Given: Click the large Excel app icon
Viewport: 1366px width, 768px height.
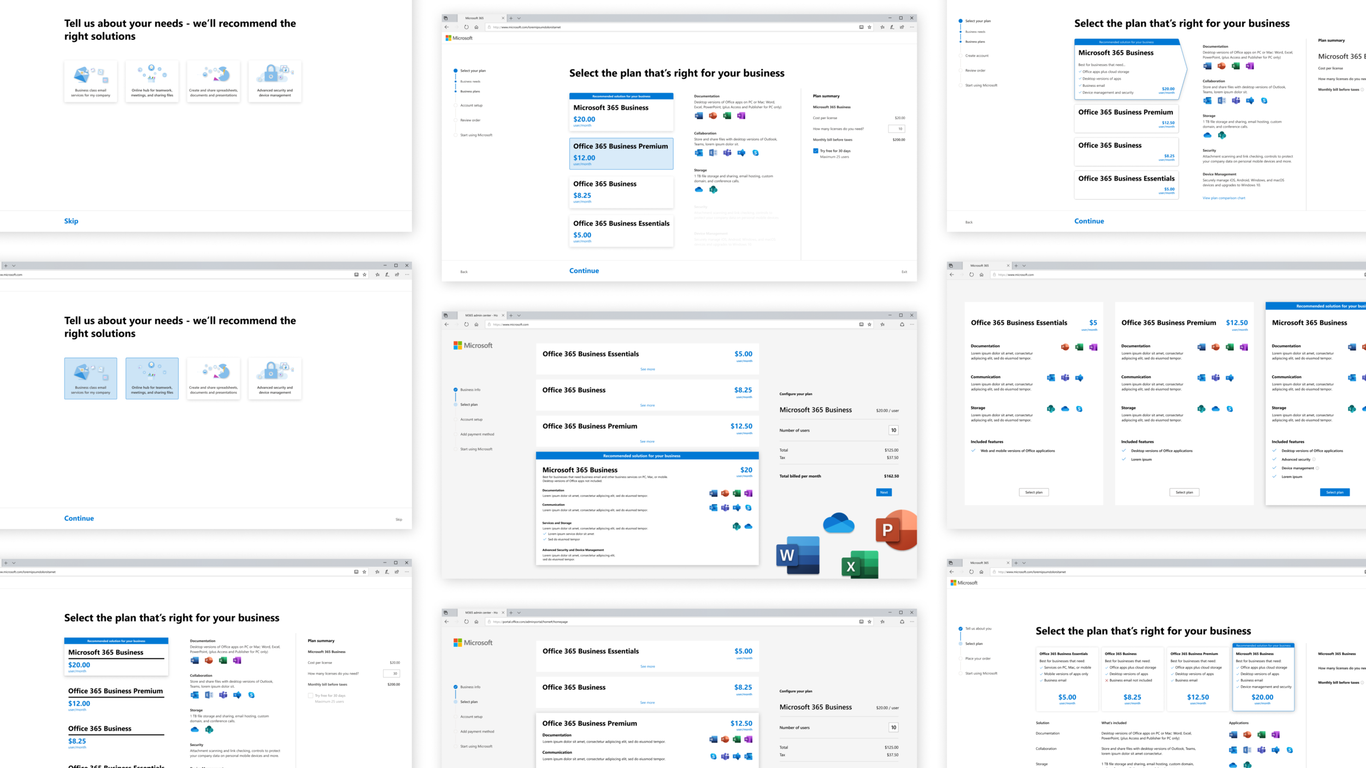Looking at the screenshot, I should point(859,565).
